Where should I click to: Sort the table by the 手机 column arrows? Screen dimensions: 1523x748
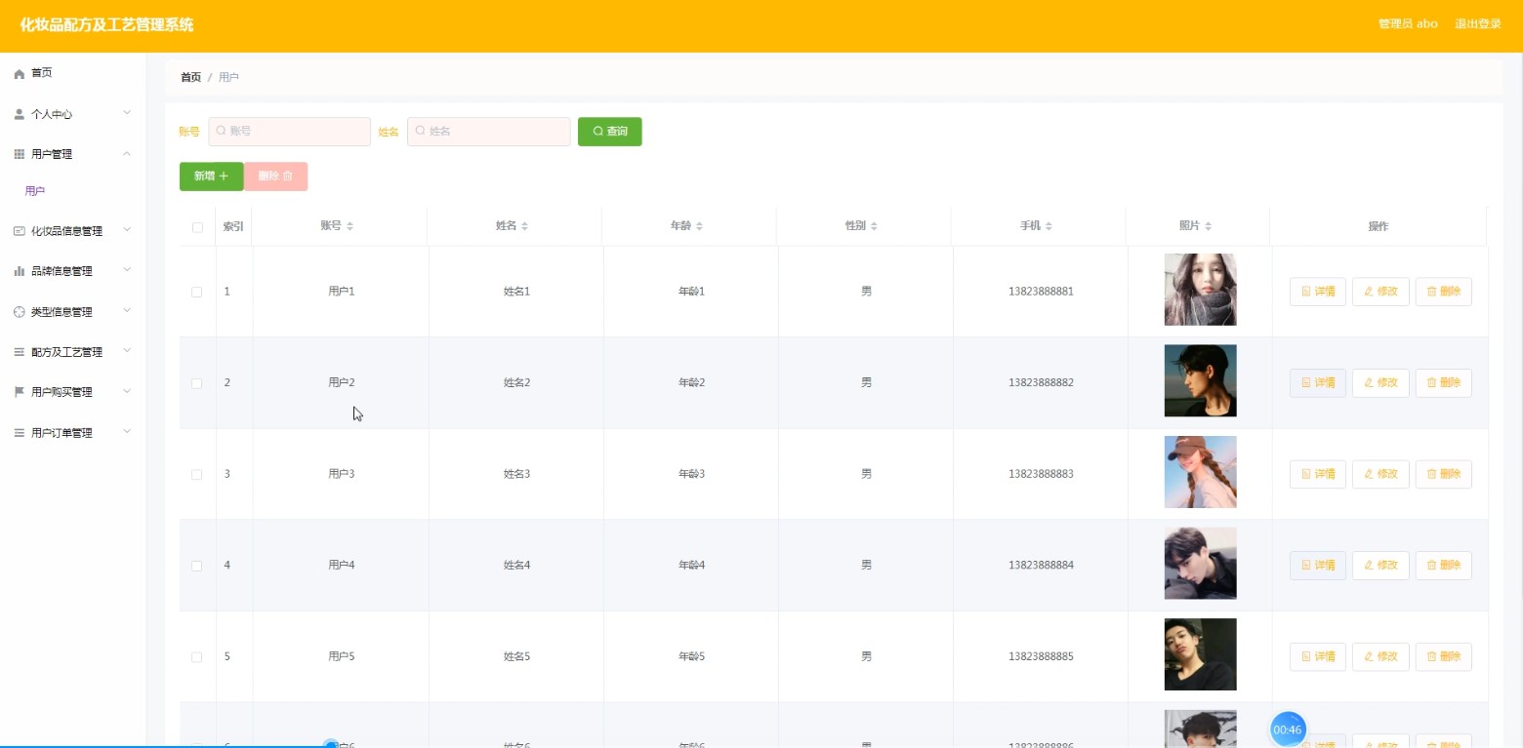[1049, 226]
